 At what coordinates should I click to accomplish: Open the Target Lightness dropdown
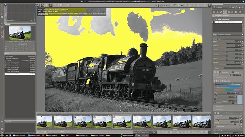(230, 39)
